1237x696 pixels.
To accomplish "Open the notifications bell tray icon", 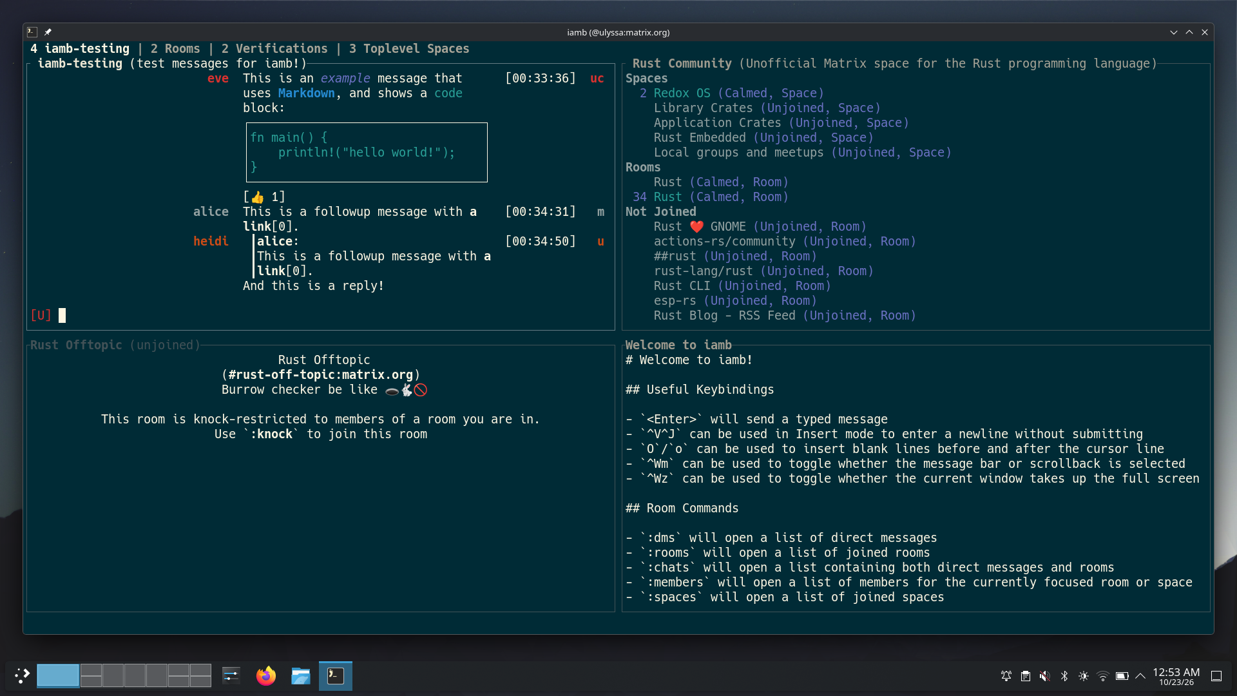I will pos(1006,676).
